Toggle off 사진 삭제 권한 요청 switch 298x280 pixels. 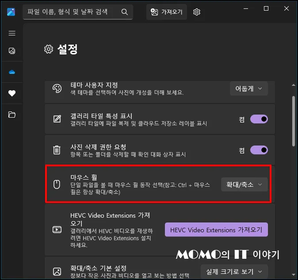coord(259,150)
